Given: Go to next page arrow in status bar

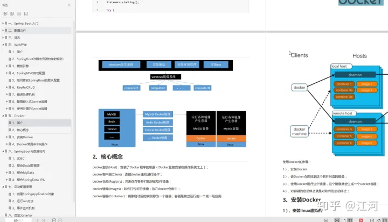Looking at the screenshot, I should point(37,220).
